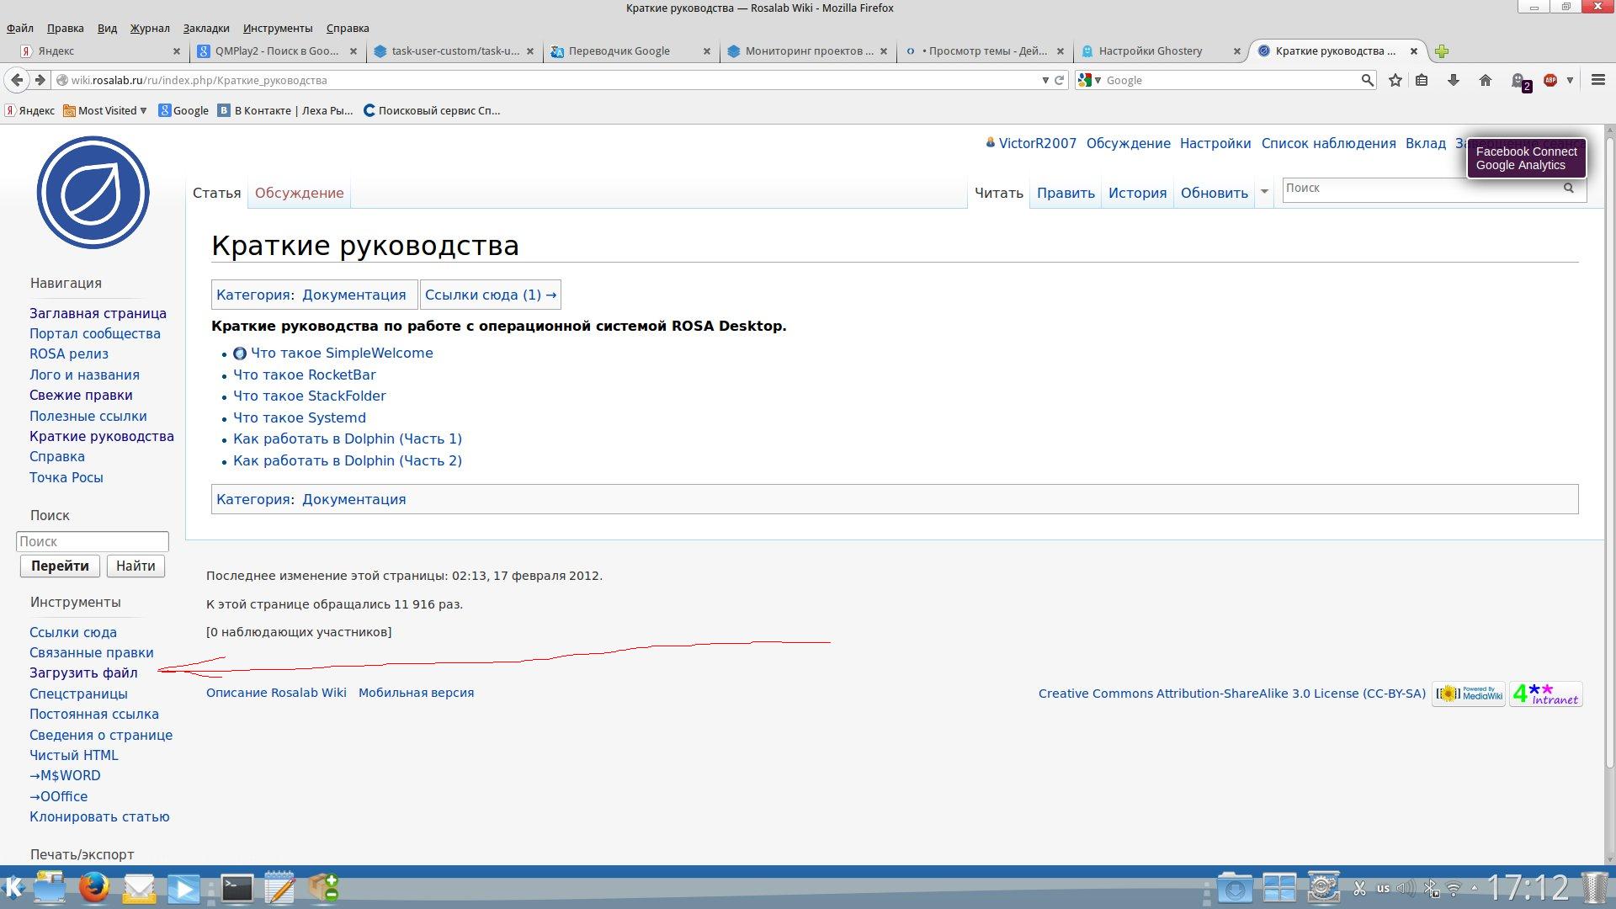1616x909 pixels.
Task: Bookmark this page with star icon
Action: (x=1395, y=81)
